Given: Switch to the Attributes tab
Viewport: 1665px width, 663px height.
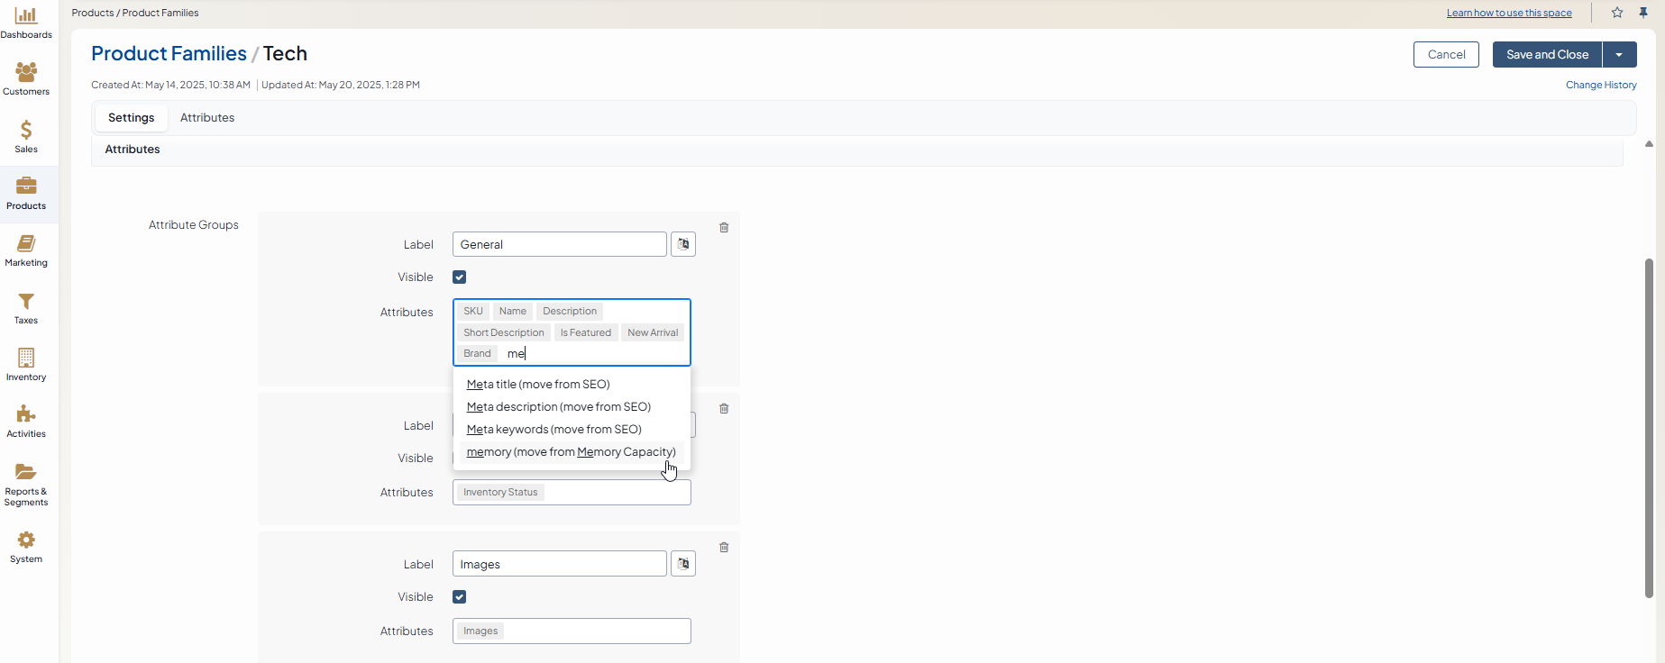Looking at the screenshot, I should [x=207, y=118].
